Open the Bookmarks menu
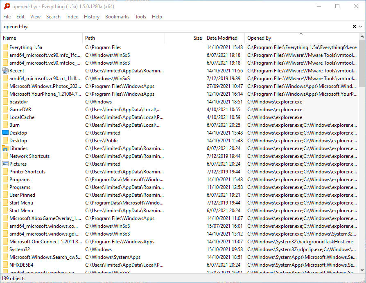Image resolution: width=366 pixels, height=283 pixels. pos(117,17)
